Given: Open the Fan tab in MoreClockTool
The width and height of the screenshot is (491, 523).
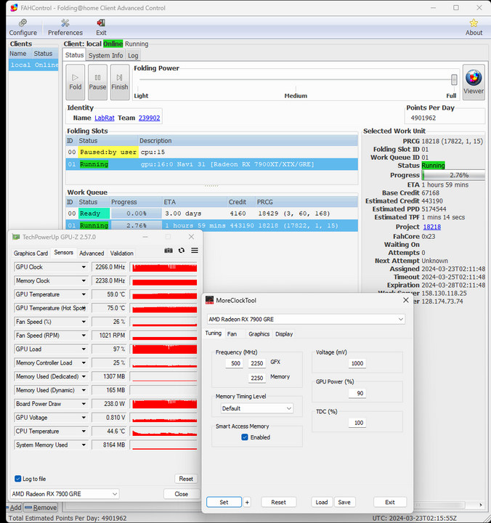Looking at the screenshot, I should pos(232,334).
